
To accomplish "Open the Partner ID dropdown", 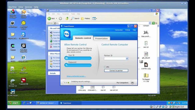I will pyautogui.click(x=127, y=58).
